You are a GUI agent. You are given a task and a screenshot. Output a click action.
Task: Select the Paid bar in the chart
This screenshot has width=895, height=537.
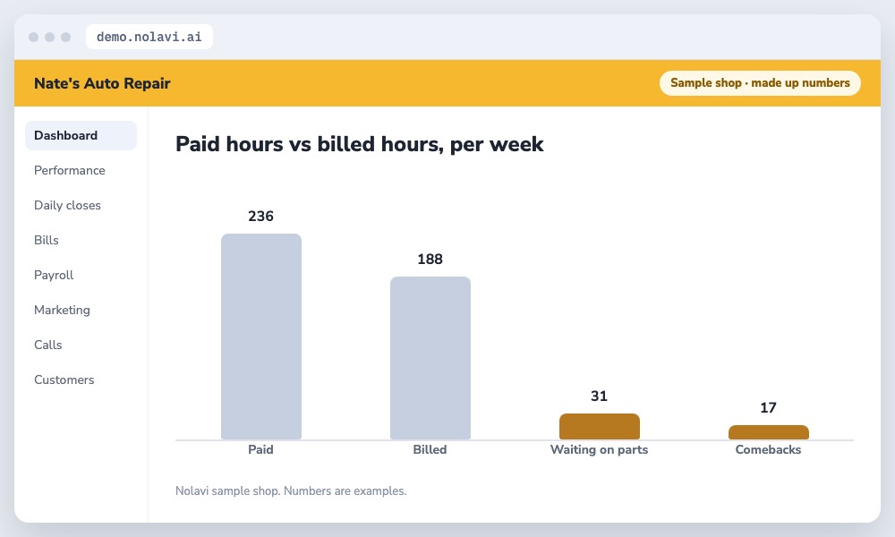[260, 337]
